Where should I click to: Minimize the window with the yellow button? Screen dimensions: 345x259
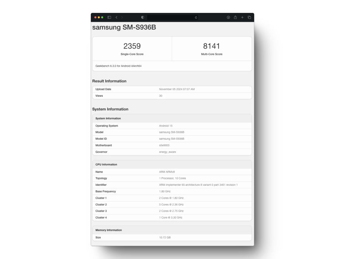(x=99, y=18)
